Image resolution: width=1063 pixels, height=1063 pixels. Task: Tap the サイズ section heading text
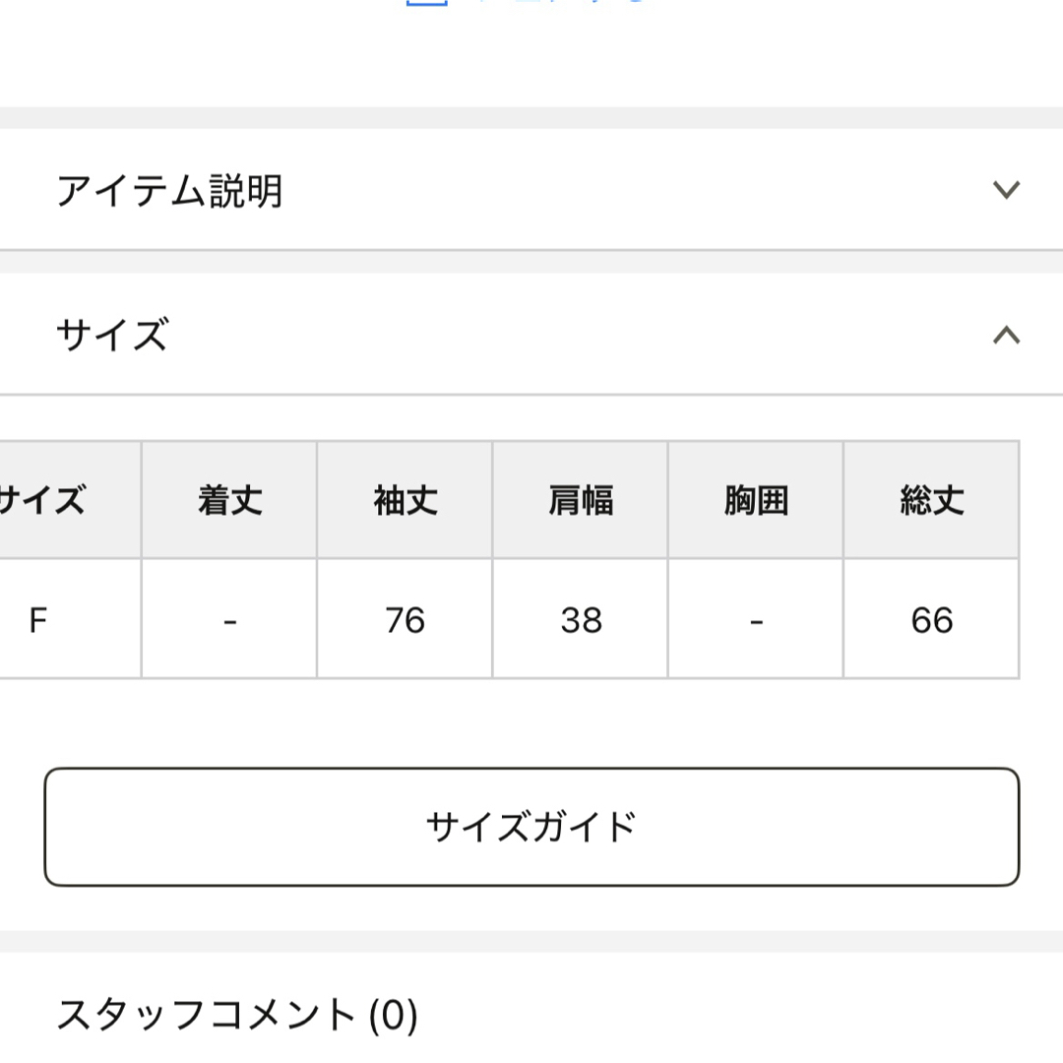pyautogui.click(x=112, y=335)
